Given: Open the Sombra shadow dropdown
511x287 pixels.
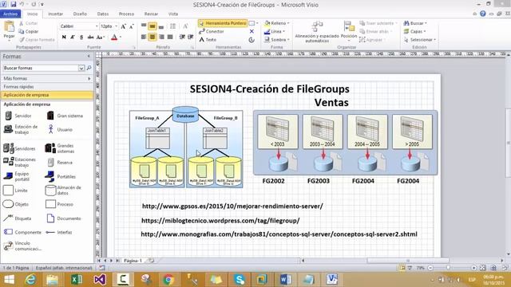Looking at the screenshot, I should pyautogui.click(x=277, y=40).
